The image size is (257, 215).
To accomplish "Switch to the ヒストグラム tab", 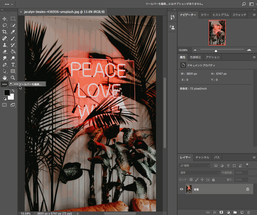I will coord(221,15).
